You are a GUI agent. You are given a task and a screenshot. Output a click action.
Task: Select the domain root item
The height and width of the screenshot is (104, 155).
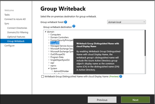click(51, 32)
